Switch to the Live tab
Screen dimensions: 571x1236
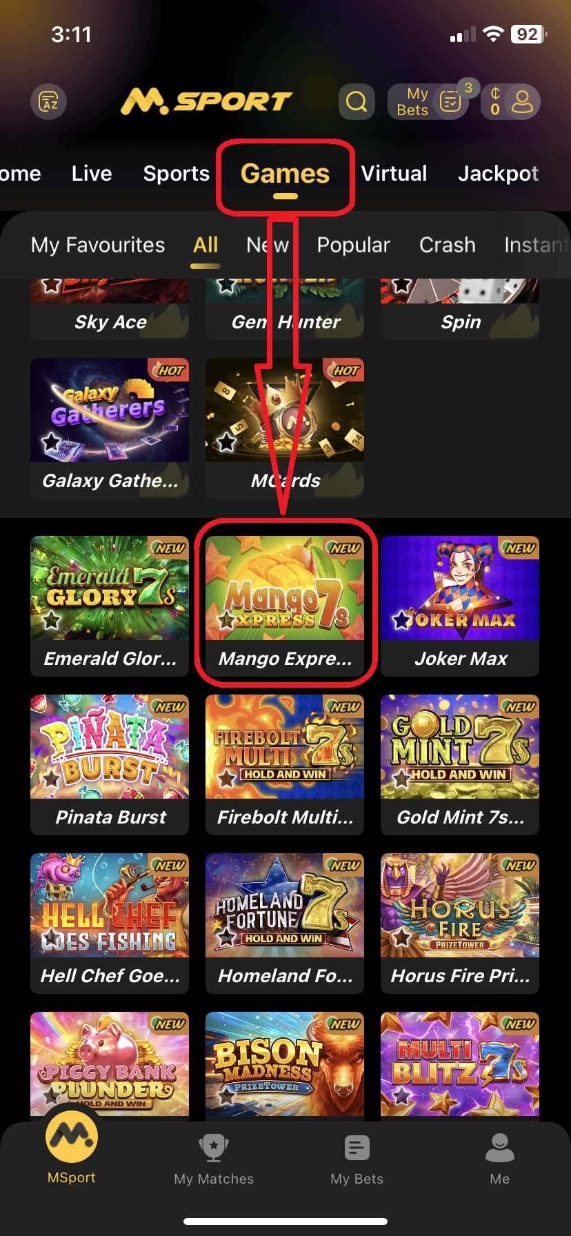point(92,174)
